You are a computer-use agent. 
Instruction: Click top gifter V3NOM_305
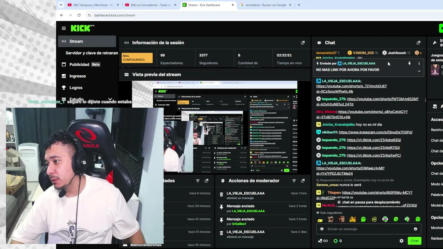point(363,53)
